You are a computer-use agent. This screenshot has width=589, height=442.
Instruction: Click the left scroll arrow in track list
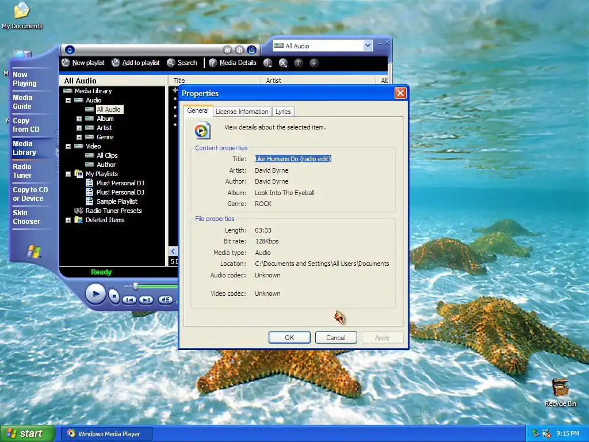[x=173, y=252]
